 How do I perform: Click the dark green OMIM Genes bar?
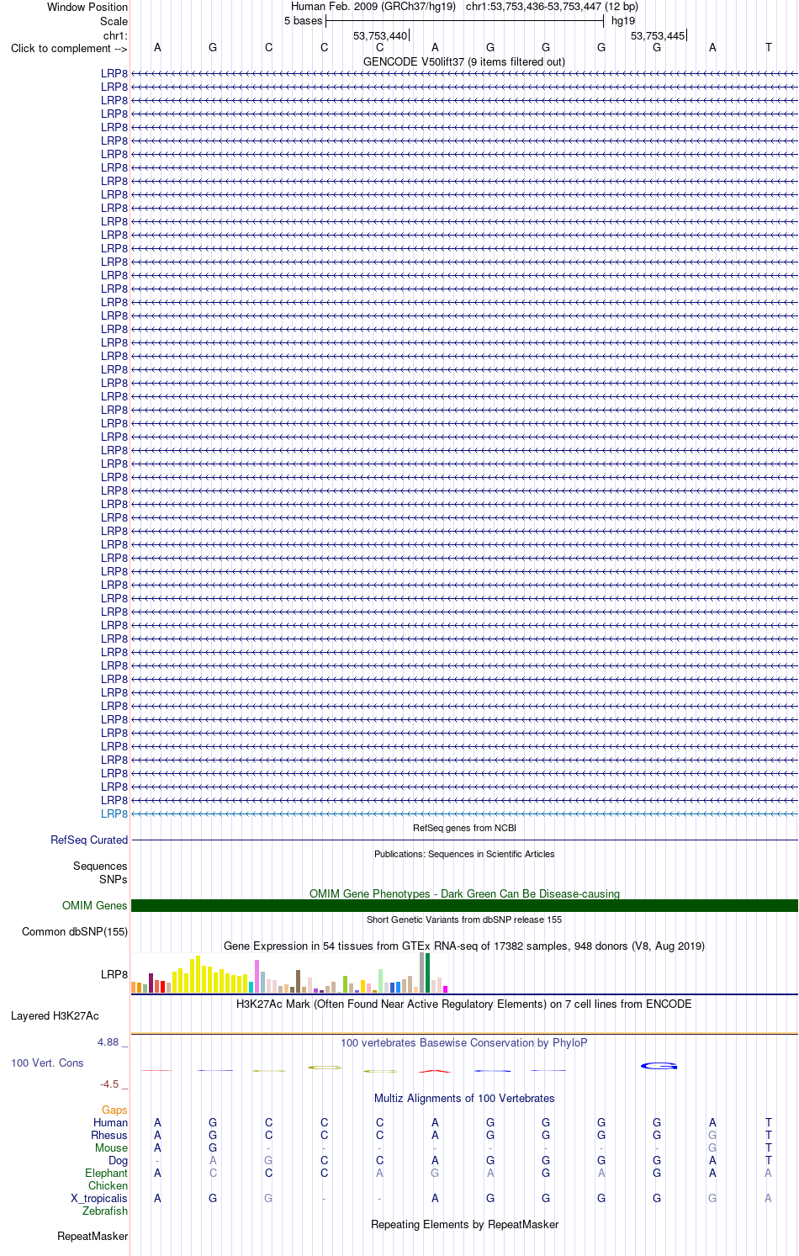pos(464,905)
